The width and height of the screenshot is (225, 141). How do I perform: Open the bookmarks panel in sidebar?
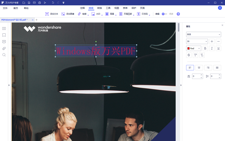coord(4,35)
